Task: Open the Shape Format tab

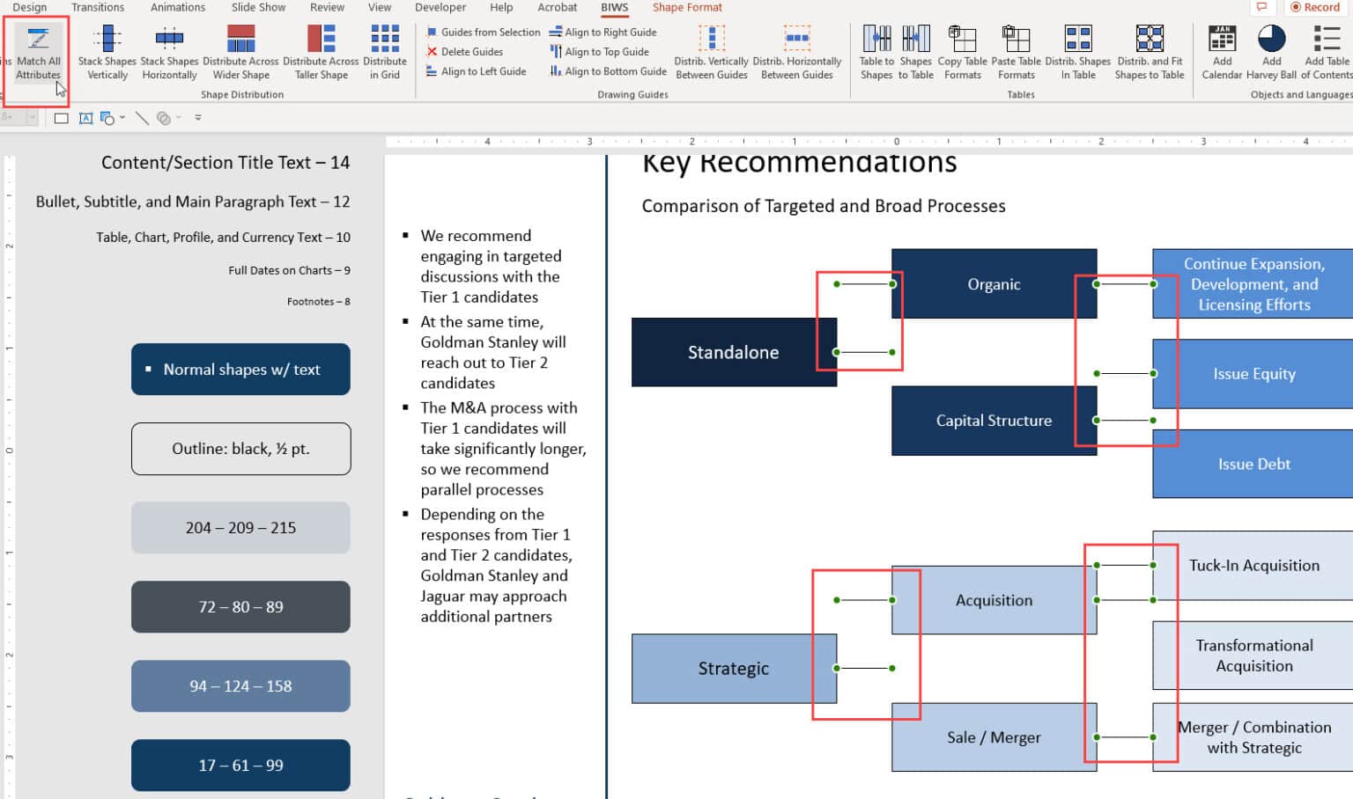Action: point(686,7)
